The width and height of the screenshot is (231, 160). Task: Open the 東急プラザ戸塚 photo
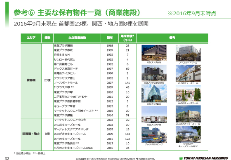point(154,115)
